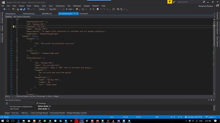Refresh the Task Runner Explorer
Viewport: 220px width, 123px height.
[x=7, y=104]
